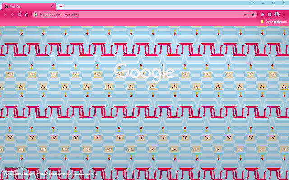This screenshot has height=180, width=289.
Task: Share this page icon
Action: click(246, 14)
